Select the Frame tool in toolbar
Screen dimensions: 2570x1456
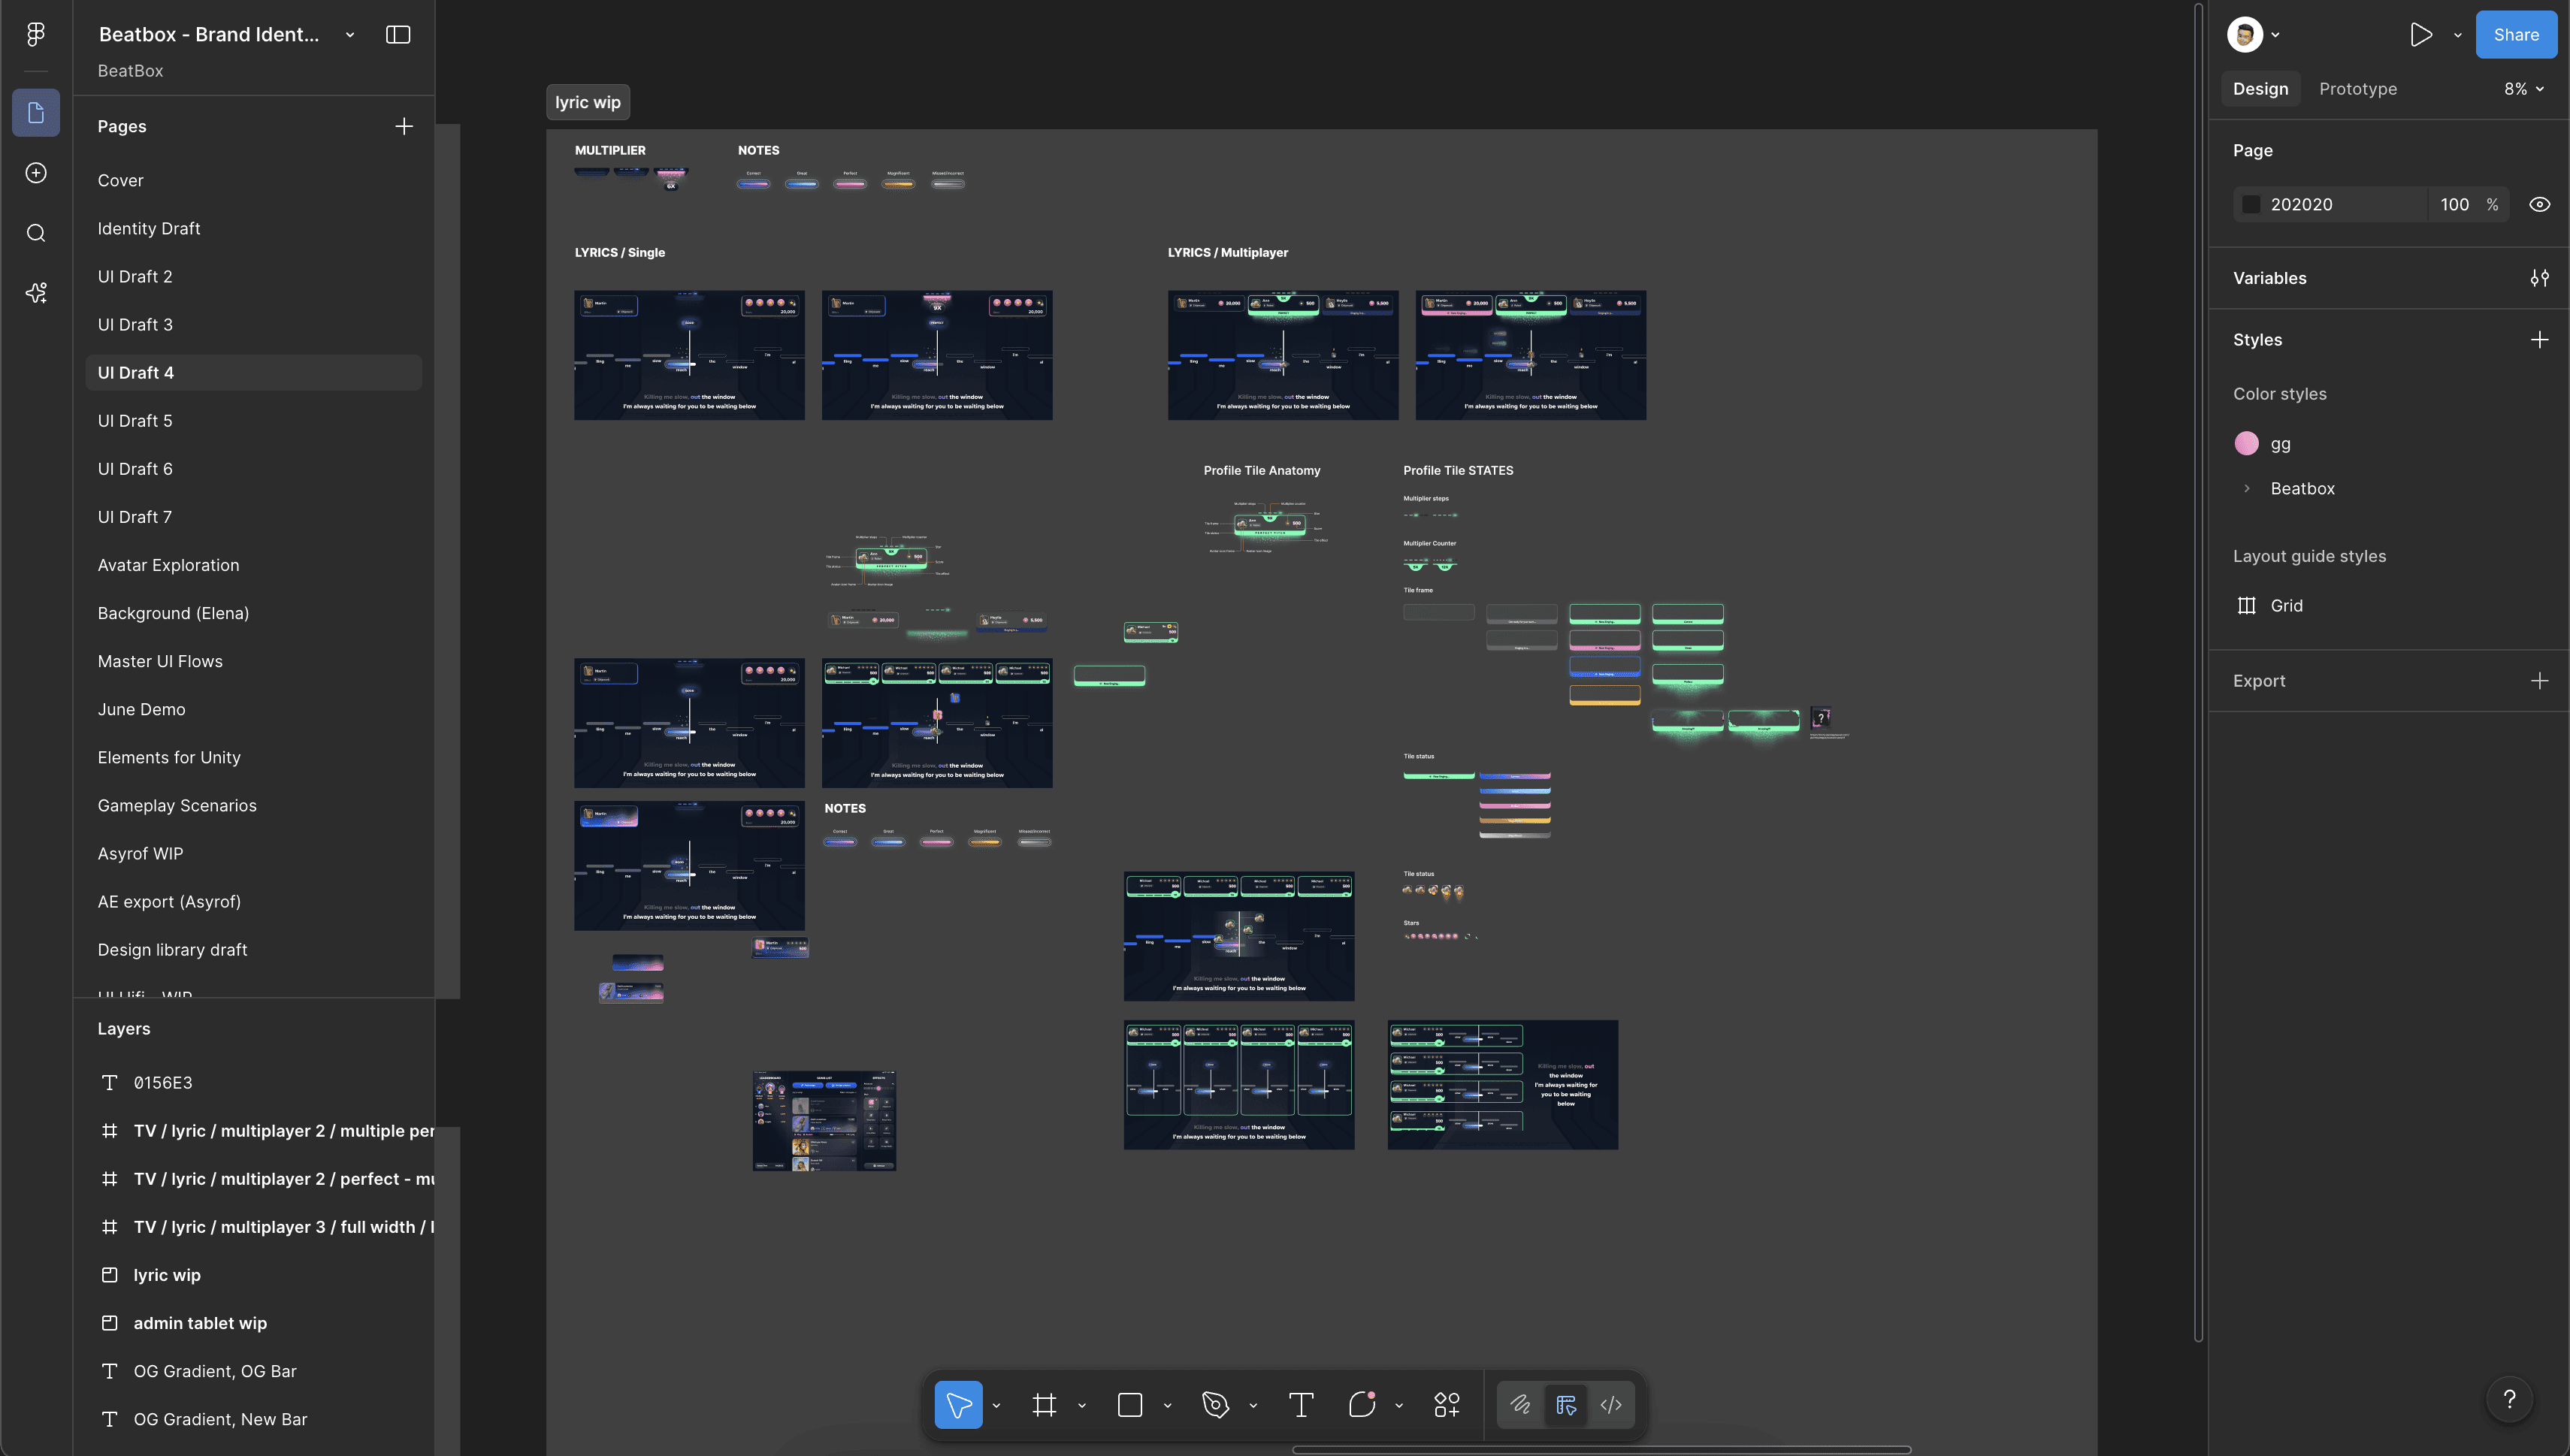[x=1044, y=1405]
